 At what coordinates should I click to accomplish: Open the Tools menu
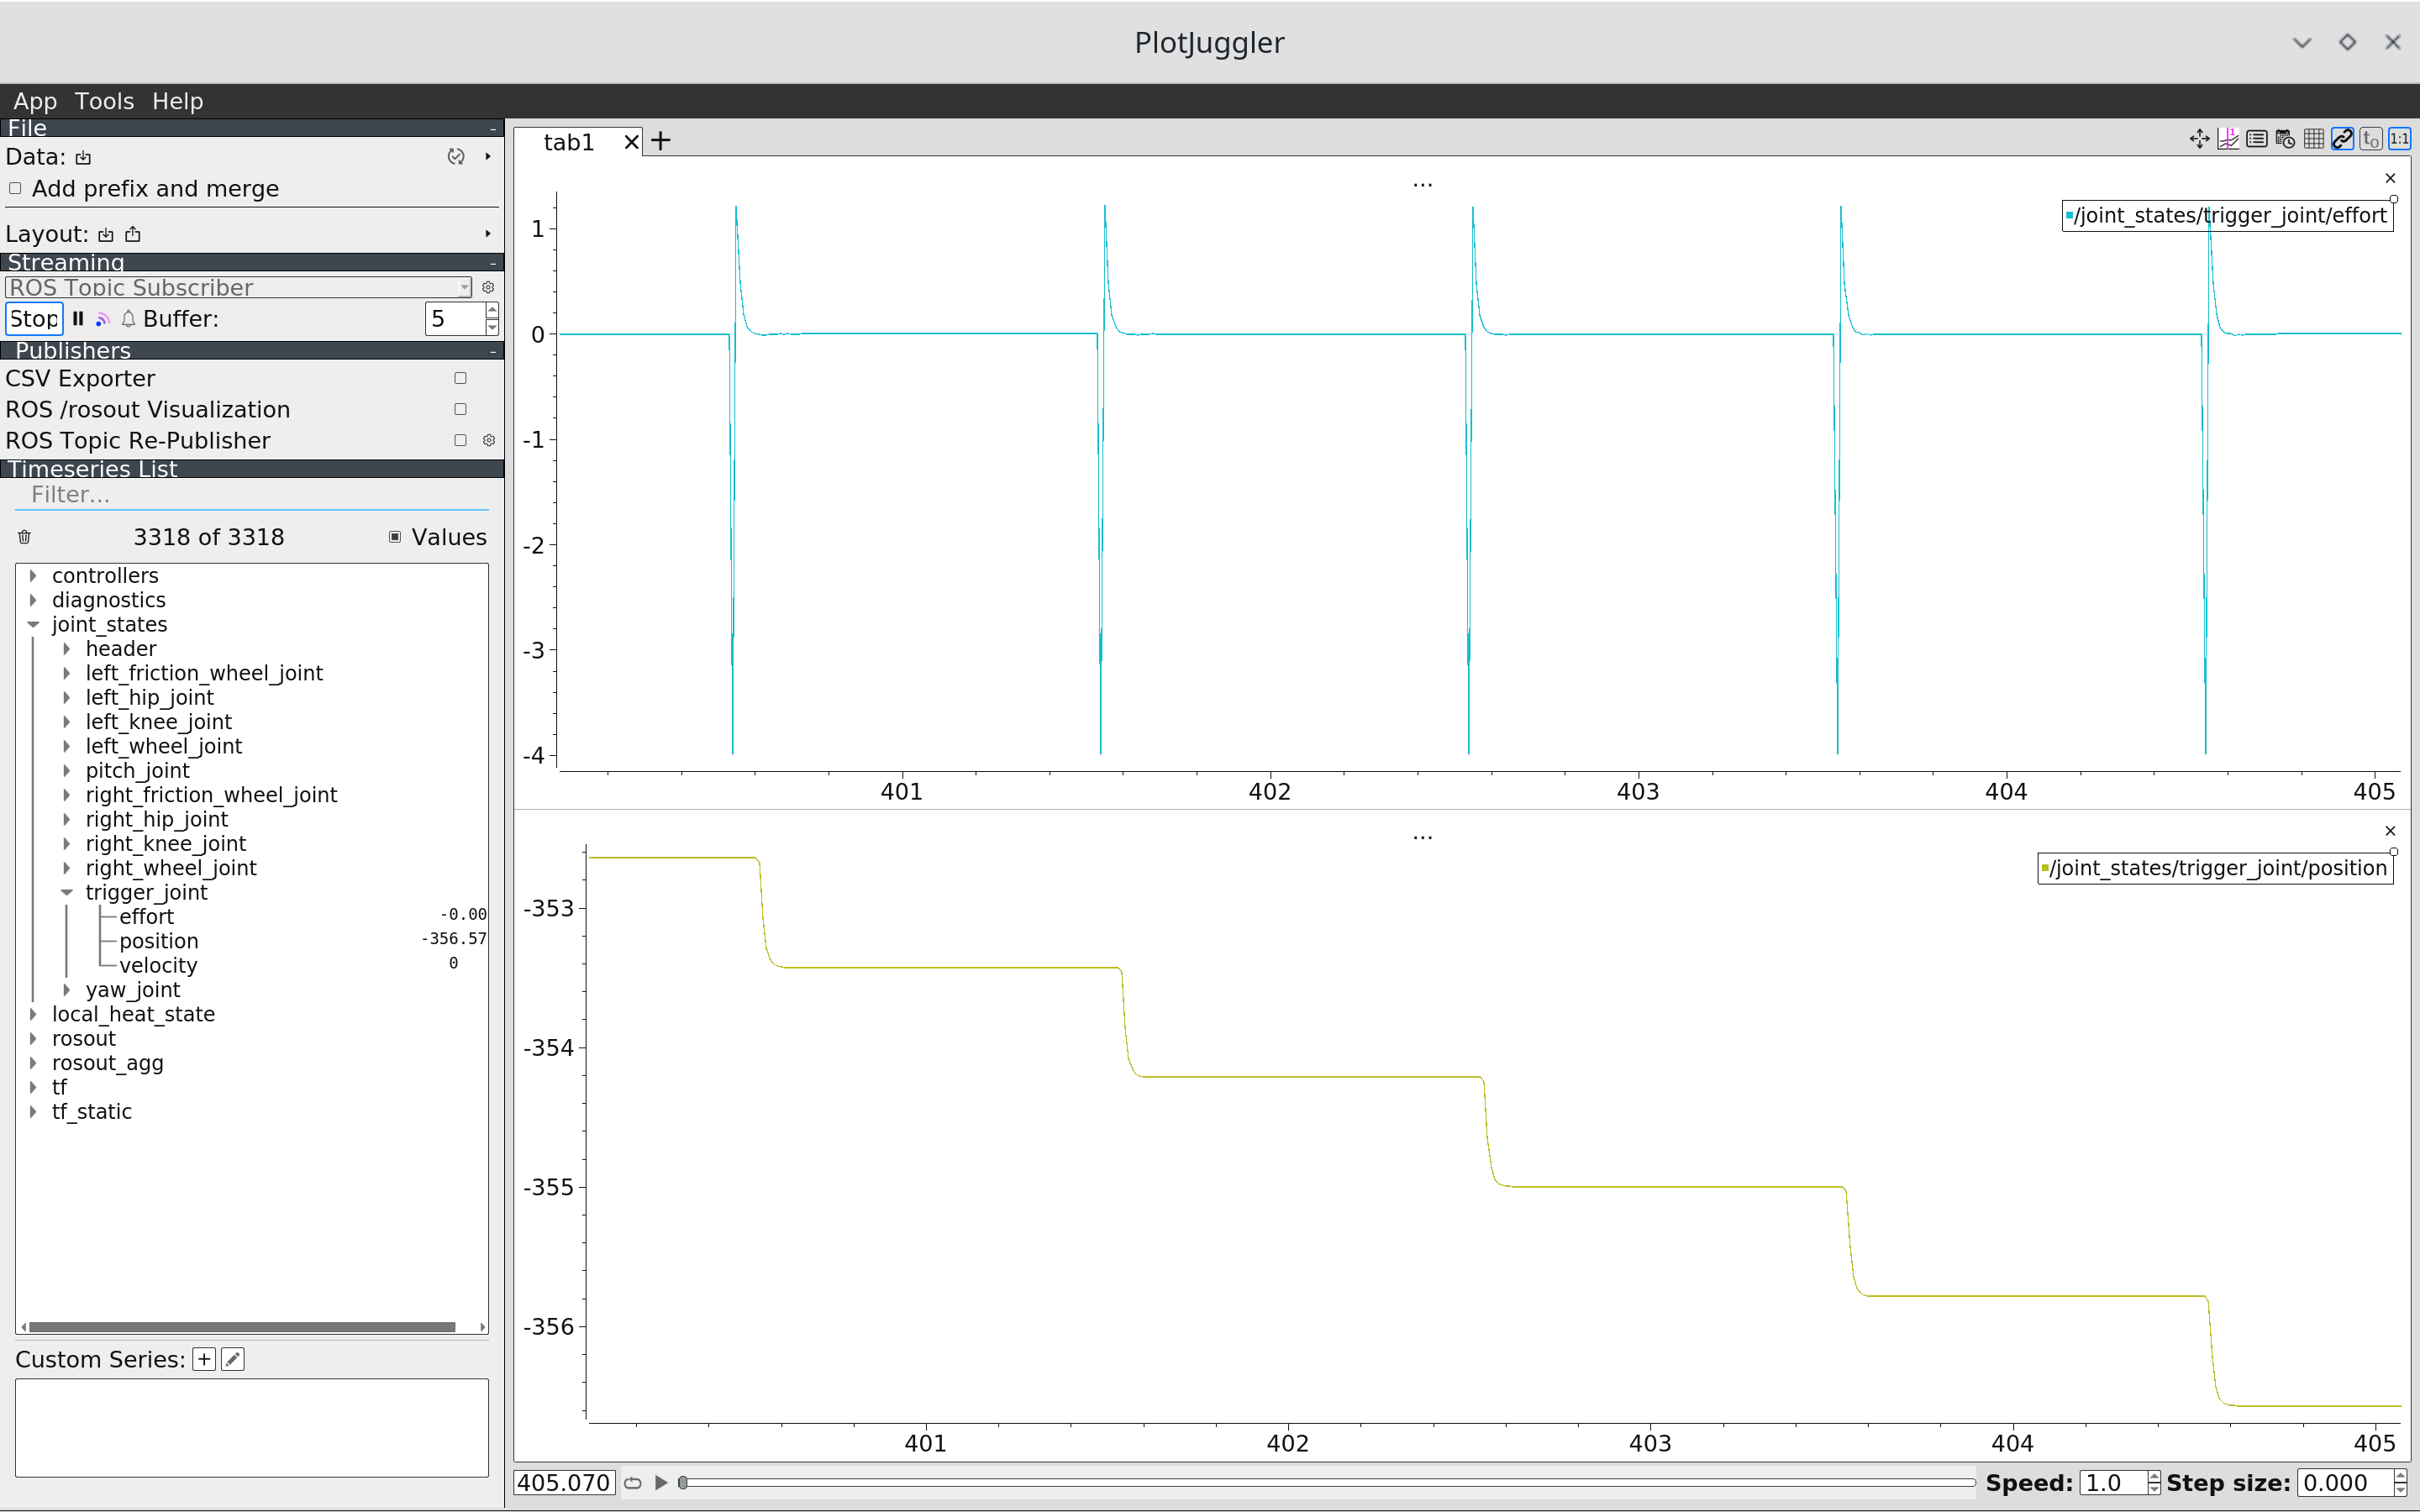(104, 102)
